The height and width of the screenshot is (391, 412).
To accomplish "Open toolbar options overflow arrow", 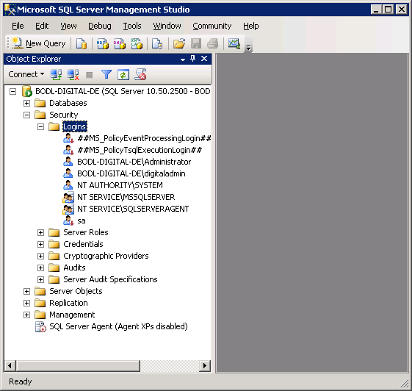I will [248, 48].
